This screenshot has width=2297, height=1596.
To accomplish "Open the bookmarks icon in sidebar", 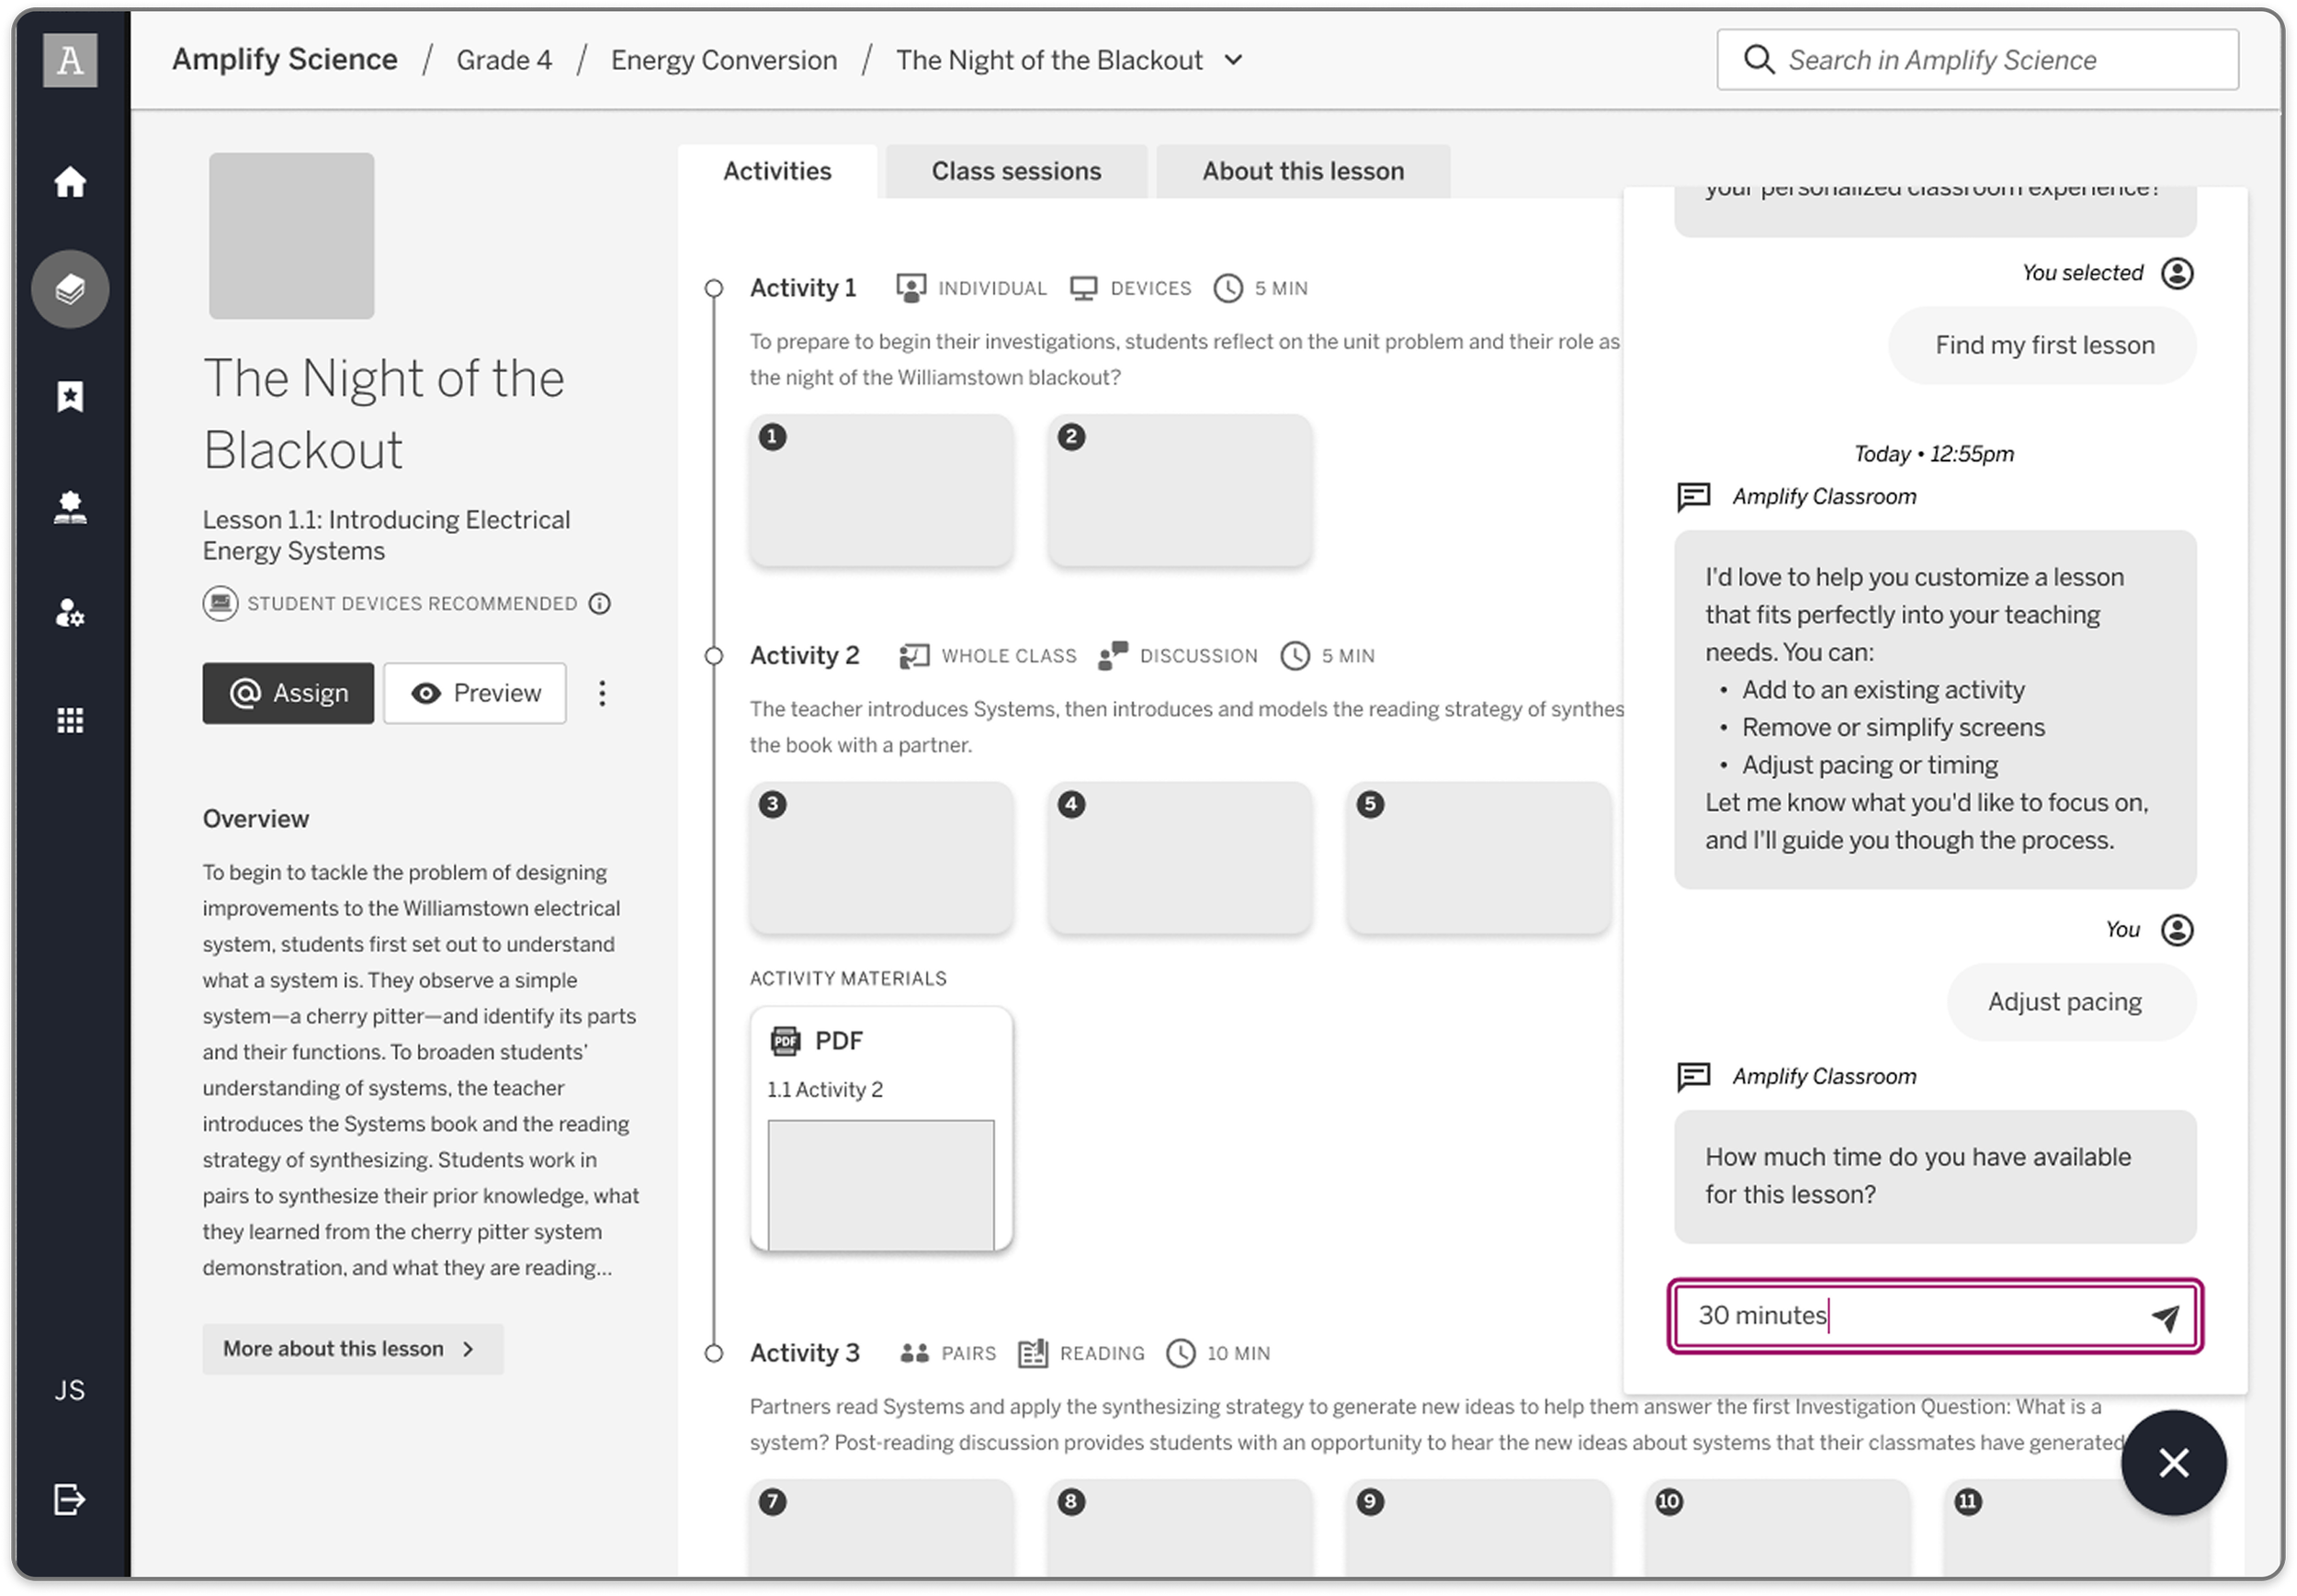I will coord(70,397).
